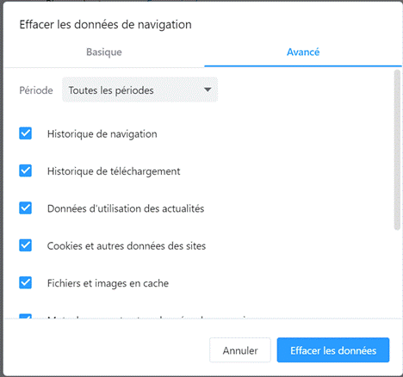Click the 'Historique de téléchargement' label text
Image resolution: width=403 pixels, height=377 pixels.
pos(114,171)
